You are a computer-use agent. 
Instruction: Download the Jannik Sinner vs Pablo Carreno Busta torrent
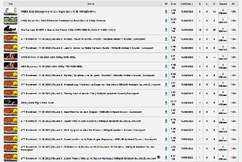click(x=166, y=48)
